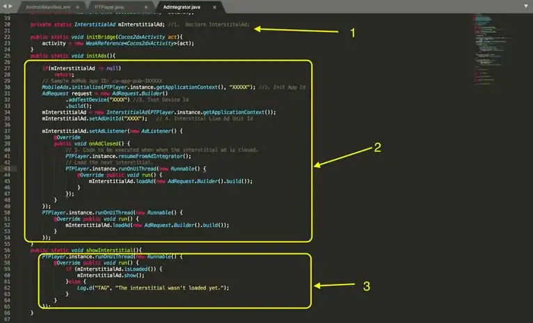Click line number 67 in gutter
This screenshot has width=533, height=323.
pos(7,320)
